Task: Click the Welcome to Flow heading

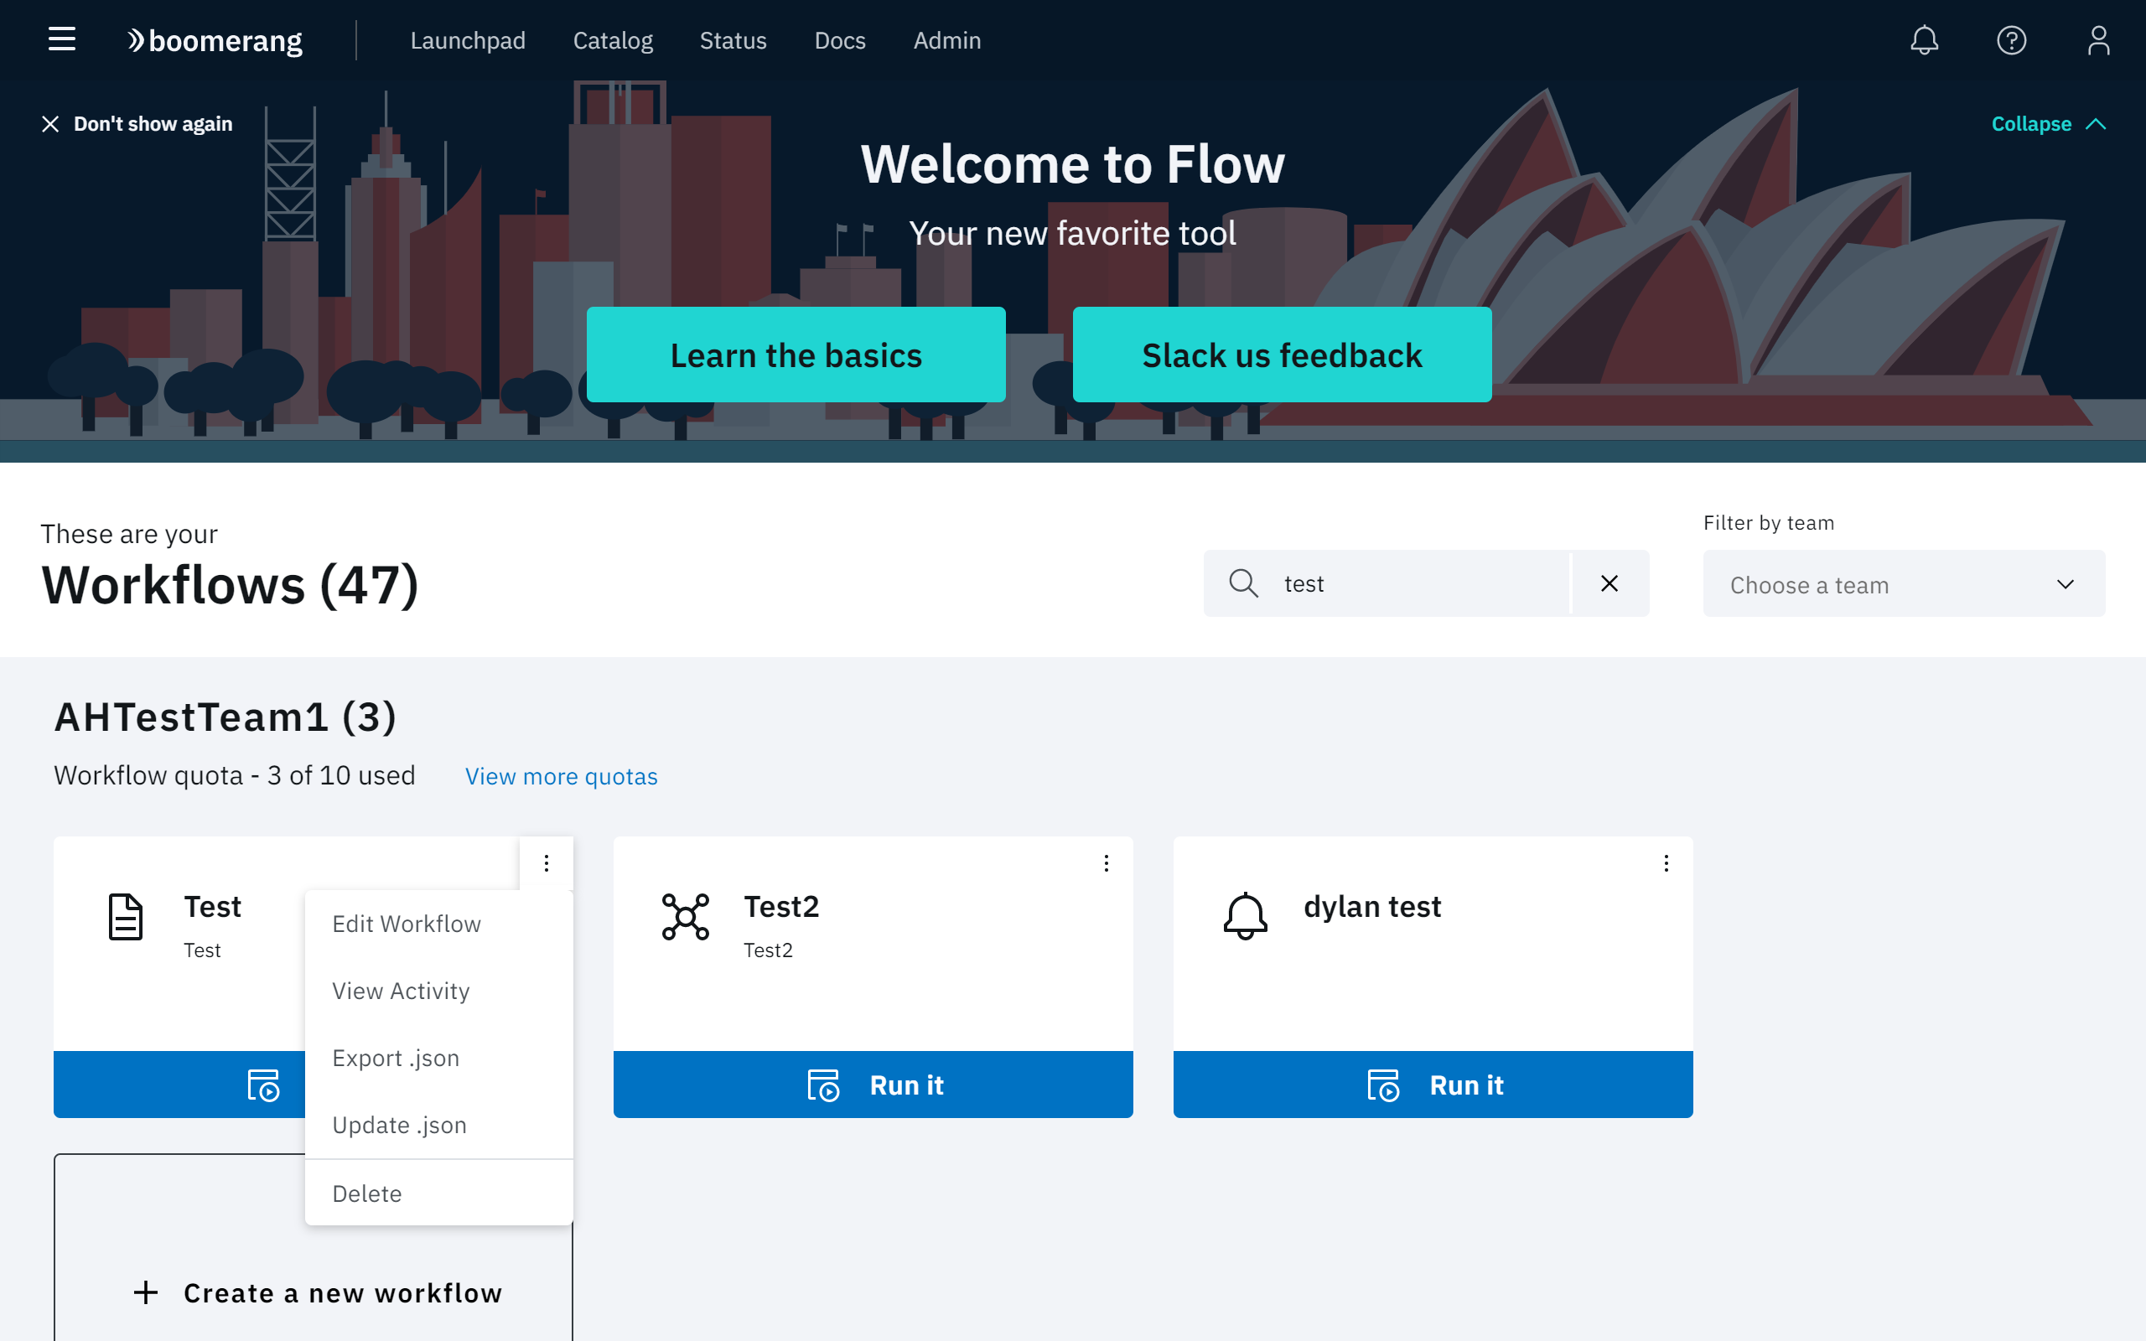Action: (1072, 164)
